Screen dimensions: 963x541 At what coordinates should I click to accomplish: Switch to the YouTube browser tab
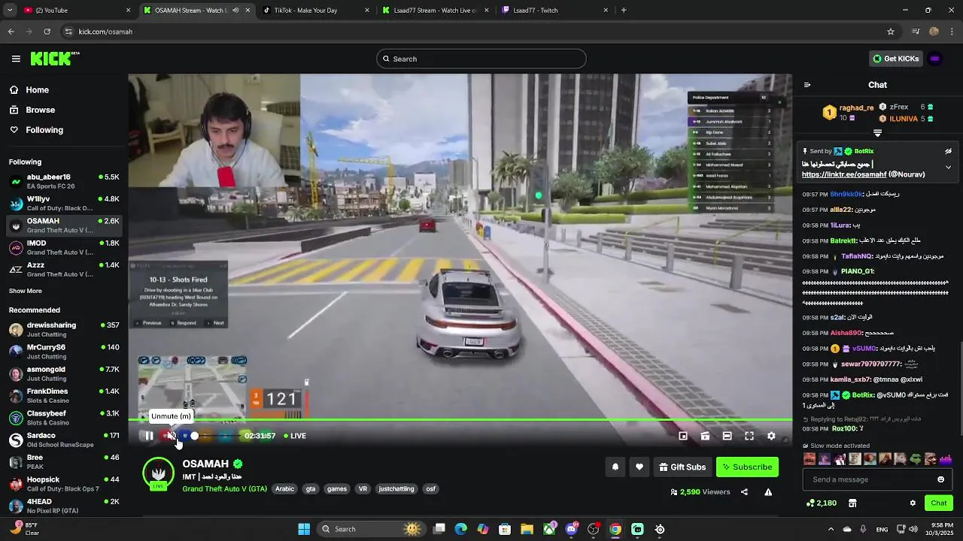[75, 11]
